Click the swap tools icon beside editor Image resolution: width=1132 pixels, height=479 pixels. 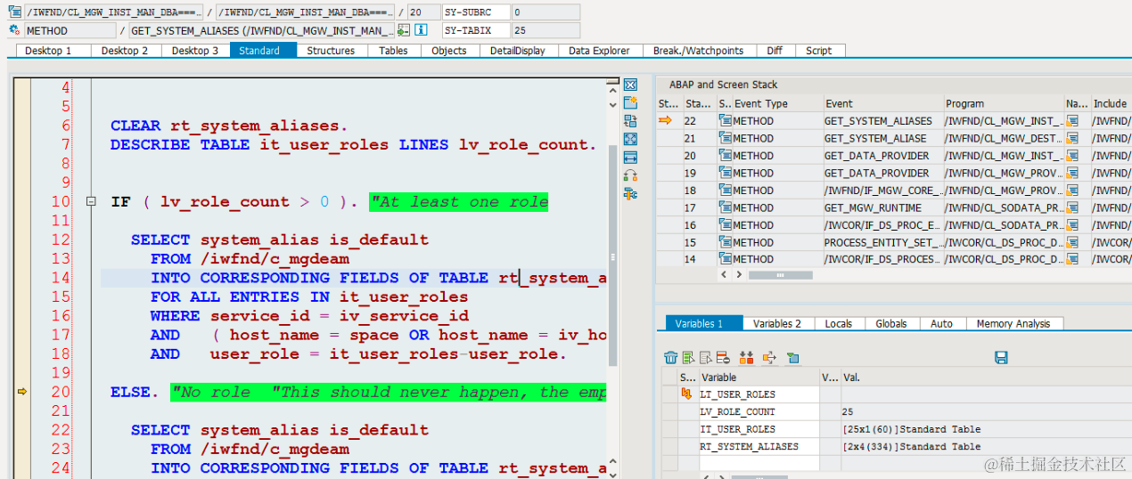click(x=631, y=175)
